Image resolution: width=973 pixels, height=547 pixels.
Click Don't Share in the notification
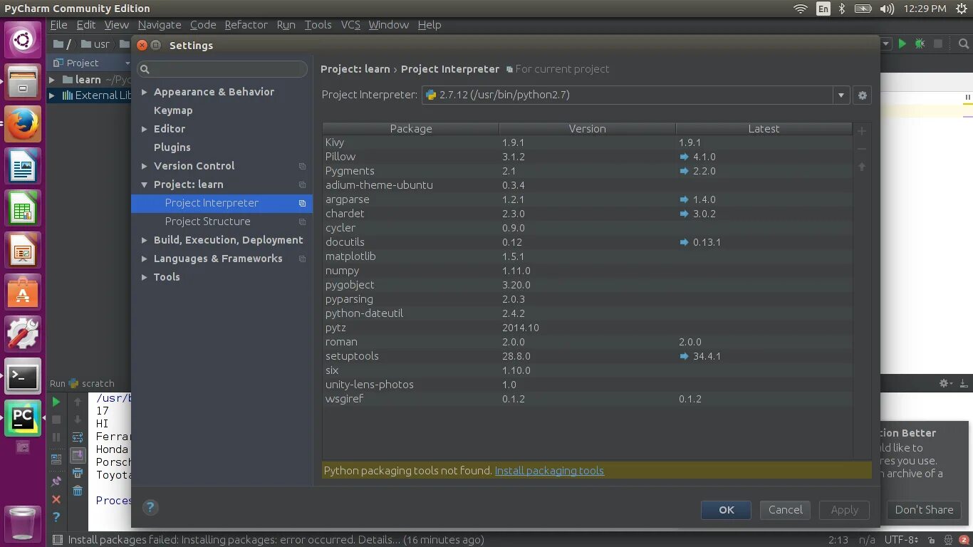(x=924, y=510)
